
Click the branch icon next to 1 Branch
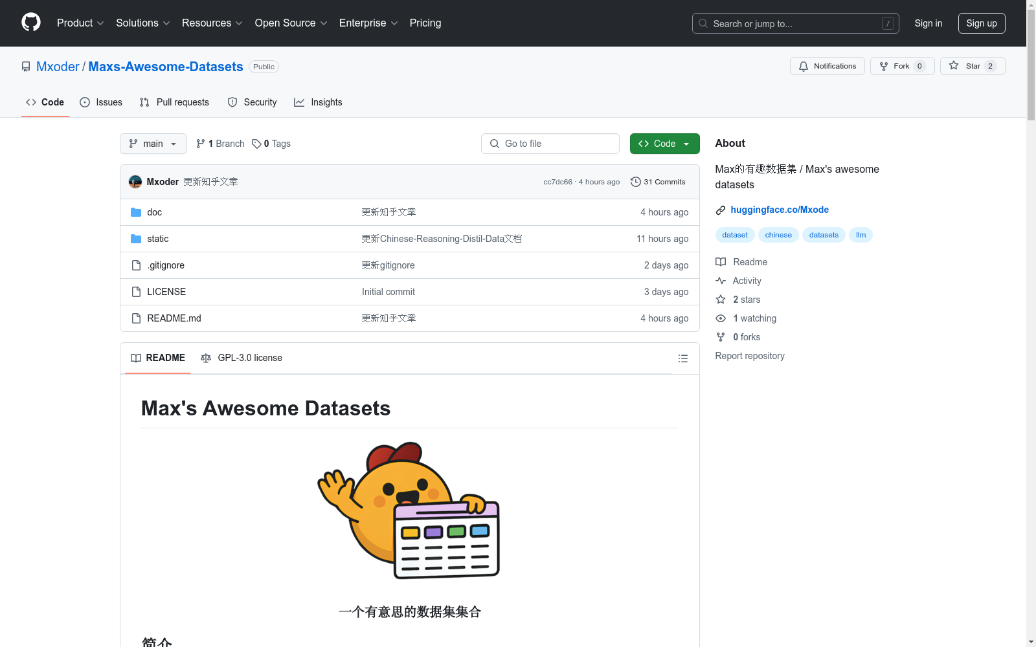click(x=201, y=144)
